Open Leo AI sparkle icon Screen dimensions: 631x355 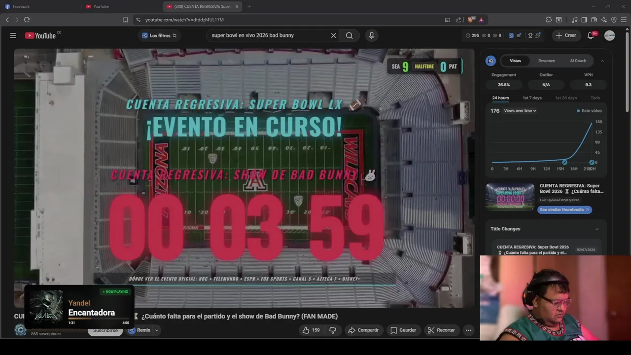pyautogui.click(x=604, y=20)
